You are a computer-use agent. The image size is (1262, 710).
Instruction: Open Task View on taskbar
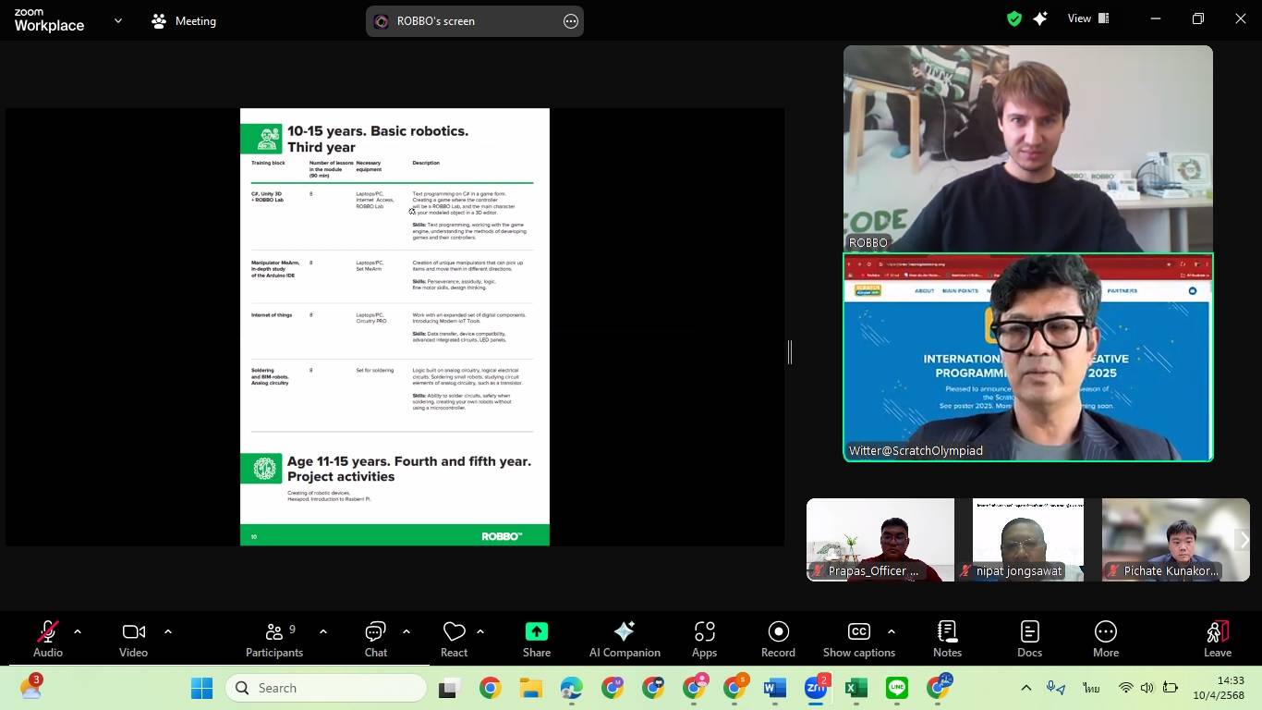pos(450,688)
